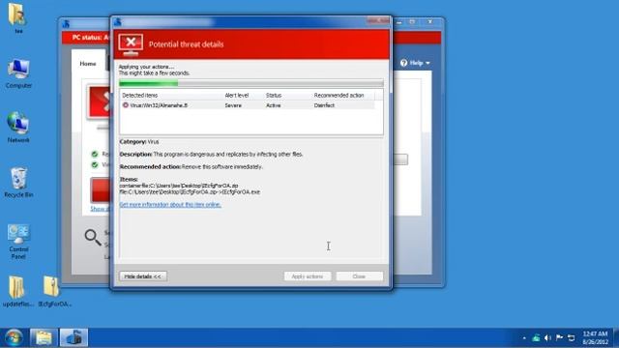Click the Hide details << button
619x348 pixels.
coord(143,276)
